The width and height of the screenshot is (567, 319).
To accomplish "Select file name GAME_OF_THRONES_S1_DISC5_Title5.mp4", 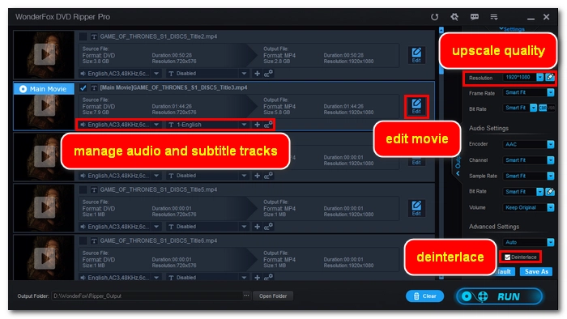I will pos(159,189).
